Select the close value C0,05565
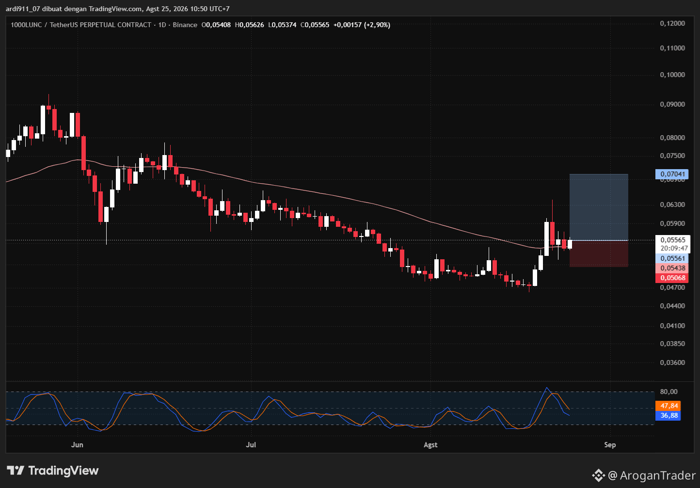 [x=315, y=25]
